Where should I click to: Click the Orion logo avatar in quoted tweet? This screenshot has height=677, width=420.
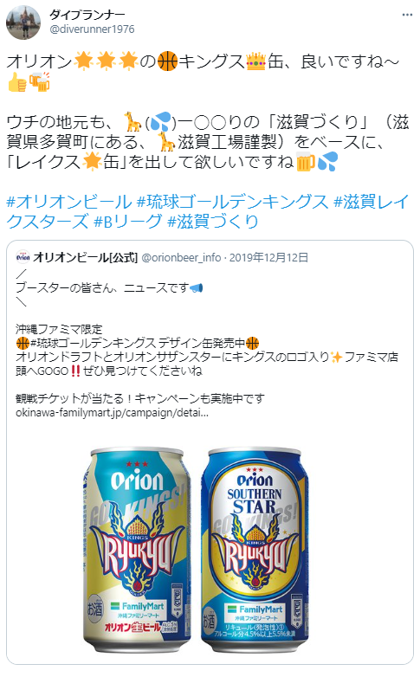[x=23, y=257]
